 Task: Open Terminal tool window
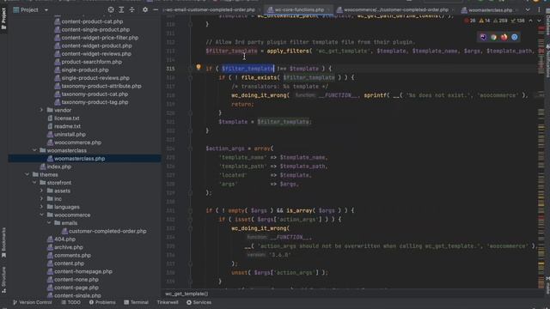136,302
